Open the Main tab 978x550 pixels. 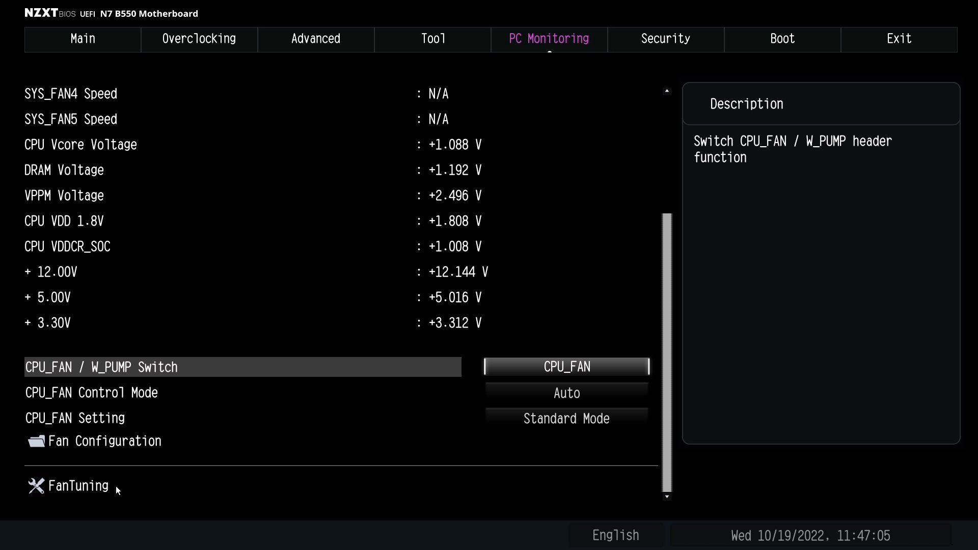pos(83,39)
